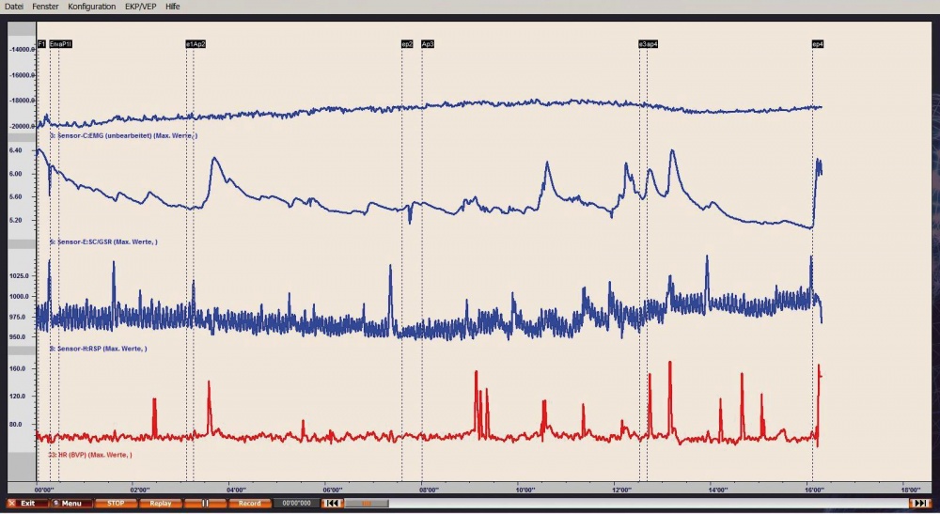Image resolution: width=940 pixels, height=514 pixels.
Task: Open the Menu button in bottom bar
Action: click(x=70, y=504)
